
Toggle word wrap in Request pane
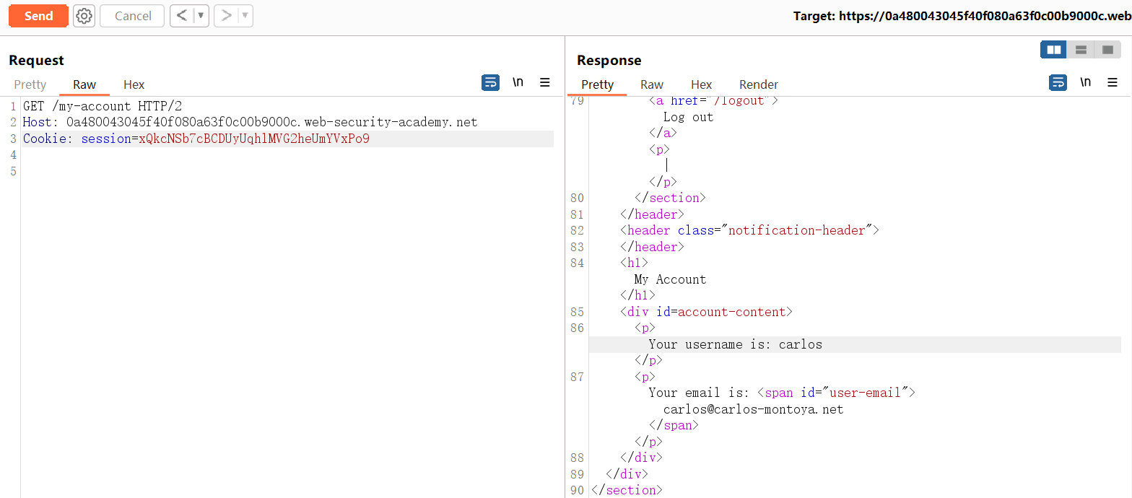[x=490, y=82]
